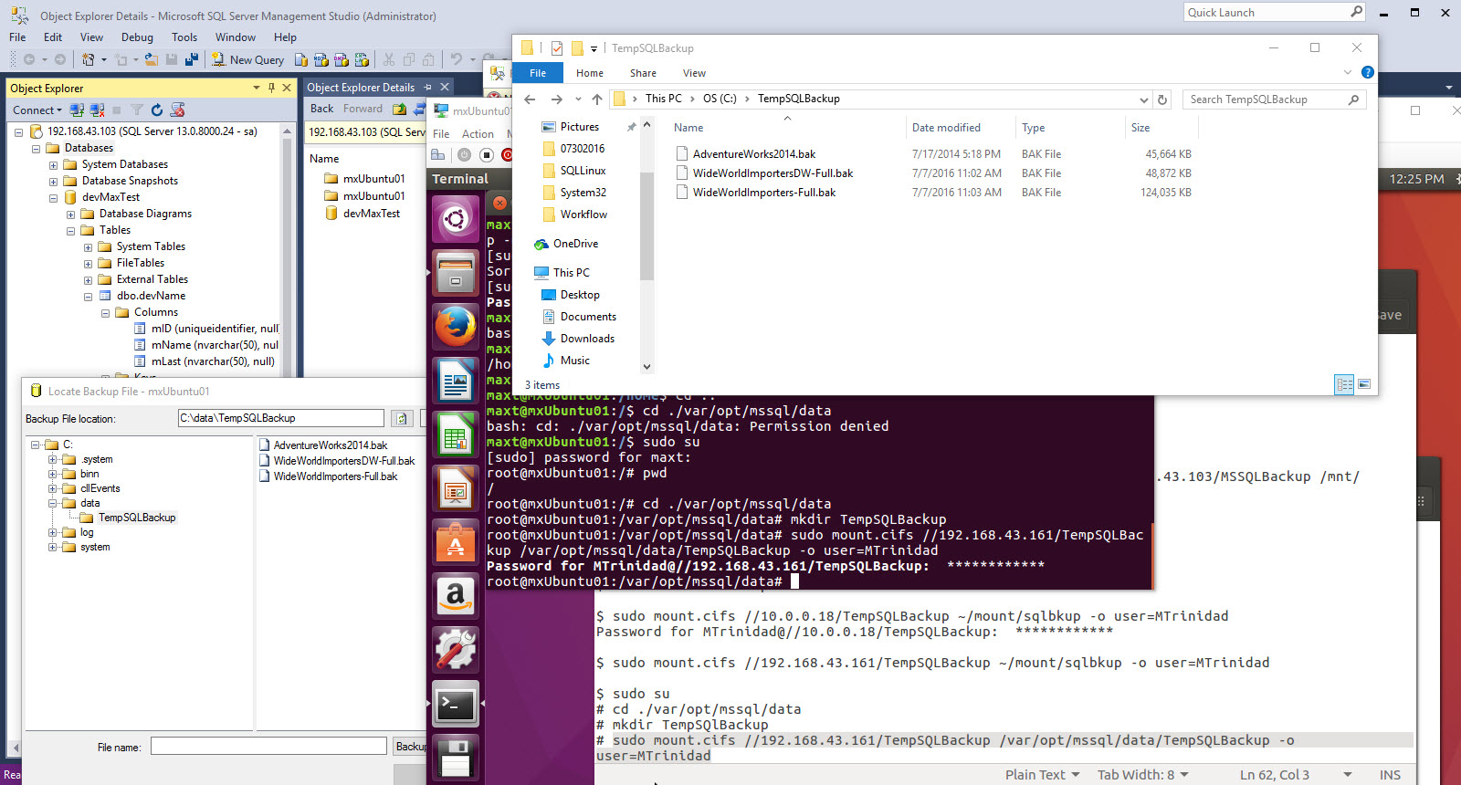Open the Action menu in the VM window
Viewport: 1461px width, 785px height.
pyautogui.click(x=478, y=133)
